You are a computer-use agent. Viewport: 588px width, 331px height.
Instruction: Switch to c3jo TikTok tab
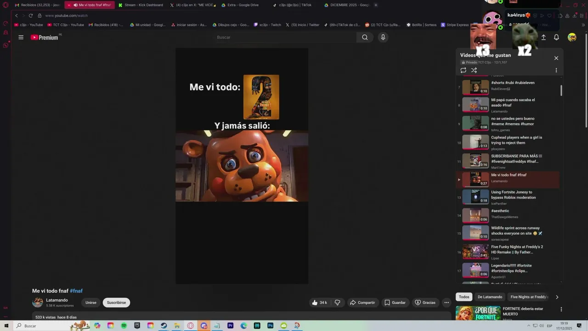coord(294,5)
